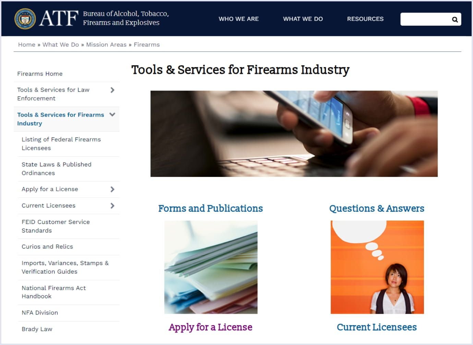
Task: Open Apply for a License heading link
Action: pos(210,328)
